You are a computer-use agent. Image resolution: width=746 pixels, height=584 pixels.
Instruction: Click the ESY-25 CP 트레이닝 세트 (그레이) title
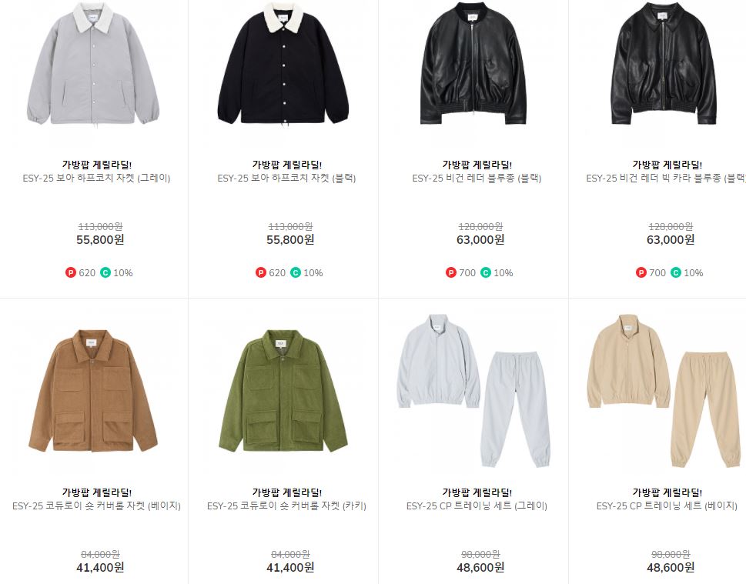click(477, 506)
